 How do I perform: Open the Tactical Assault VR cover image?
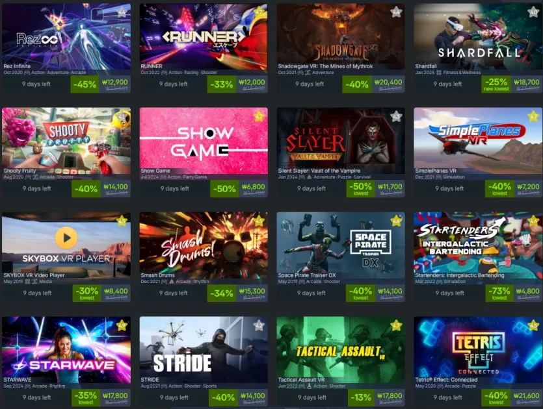pyautogui.click(x=341, y=349)
